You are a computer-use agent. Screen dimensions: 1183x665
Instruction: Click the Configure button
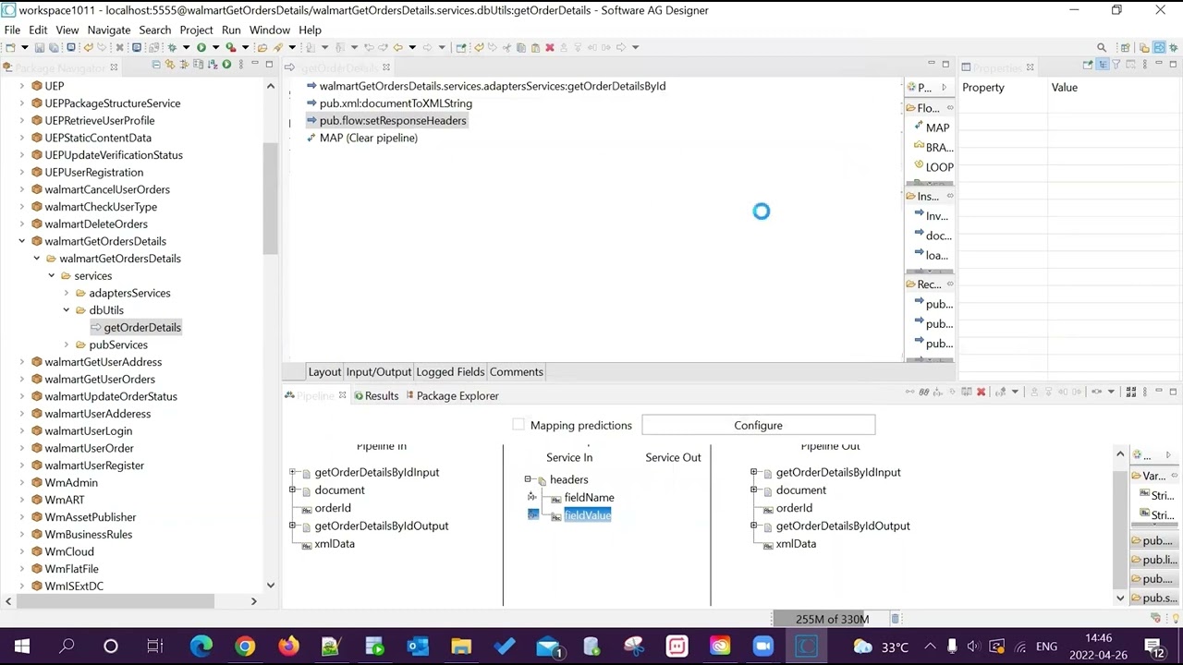click(758, 425)
